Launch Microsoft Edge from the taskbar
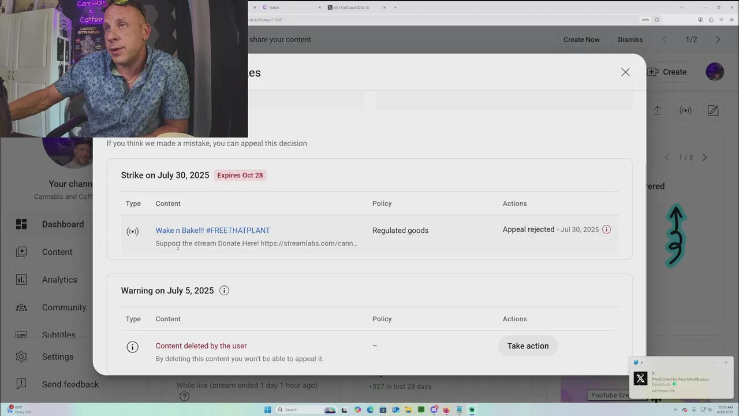Screen dimensions: 739x416 370,410
